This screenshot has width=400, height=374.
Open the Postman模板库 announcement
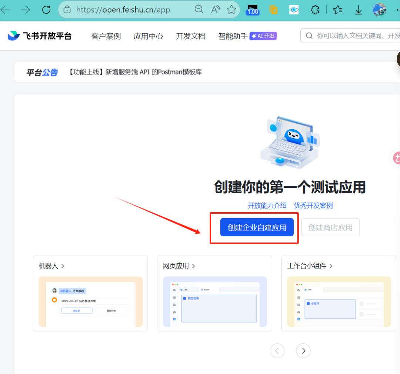pos(136,72)
